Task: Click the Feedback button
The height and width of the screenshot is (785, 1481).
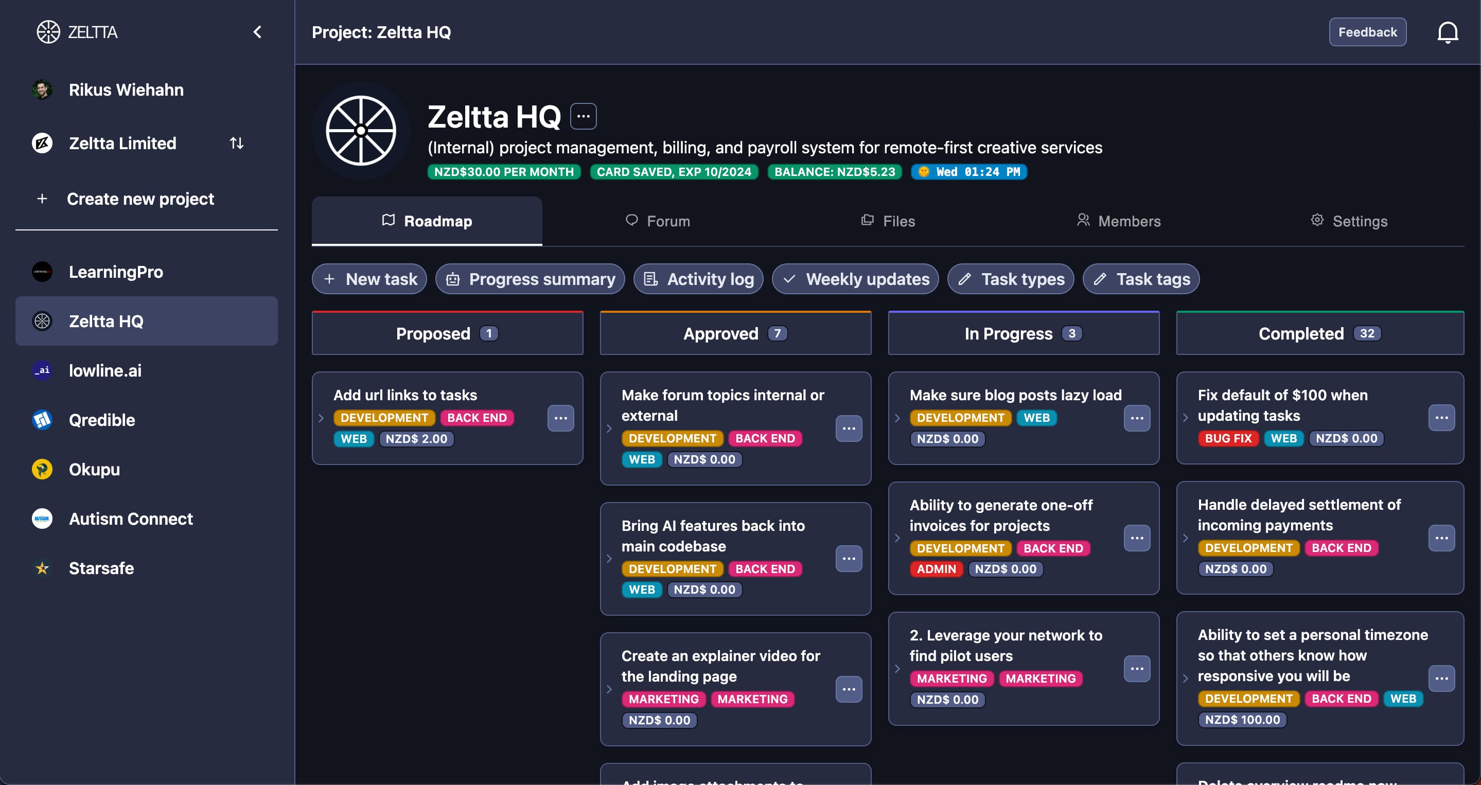Action: point(1367,32)
